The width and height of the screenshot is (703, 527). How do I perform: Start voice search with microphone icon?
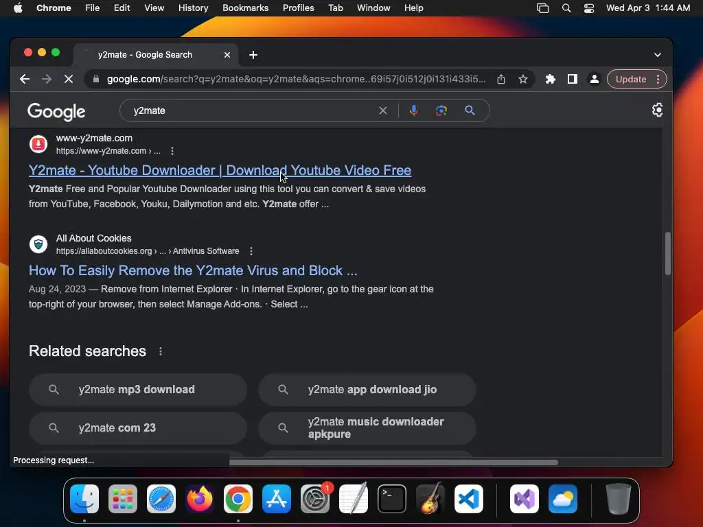click(x=413, y=110)
